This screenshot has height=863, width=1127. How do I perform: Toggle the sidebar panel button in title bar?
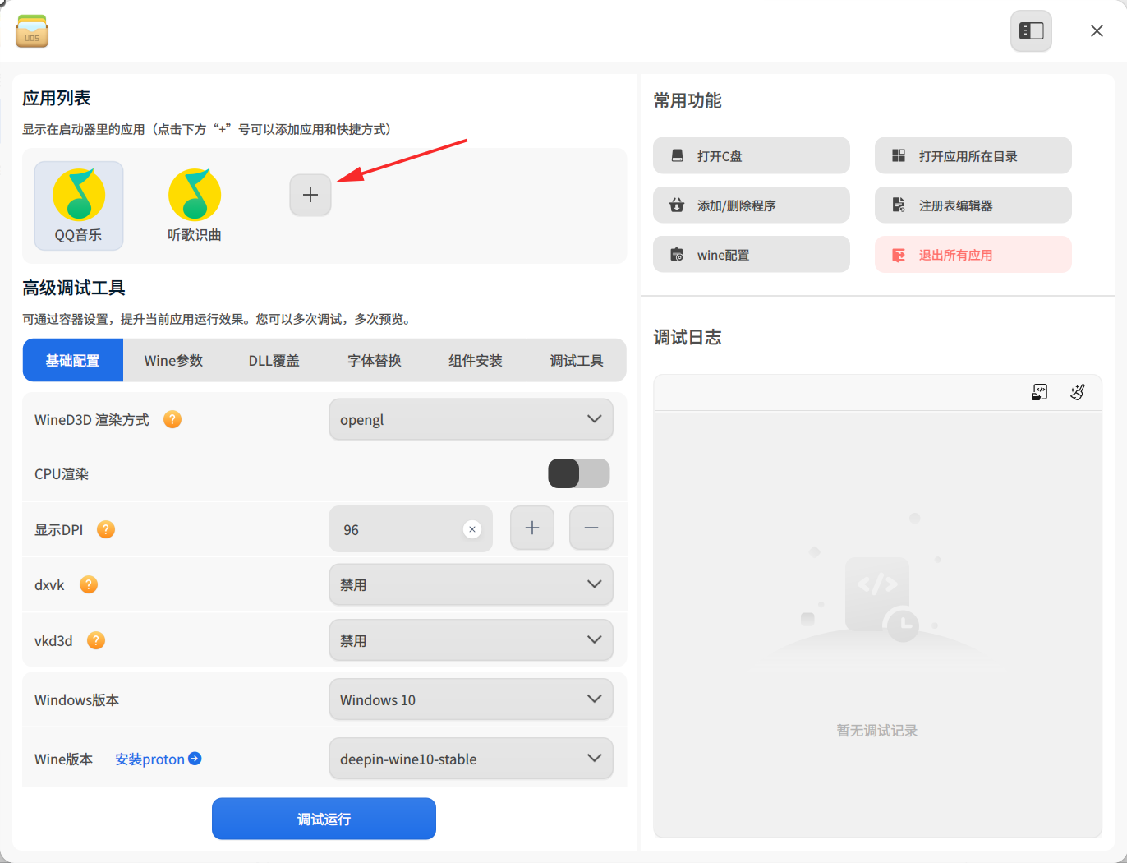tap(1031, 31)
